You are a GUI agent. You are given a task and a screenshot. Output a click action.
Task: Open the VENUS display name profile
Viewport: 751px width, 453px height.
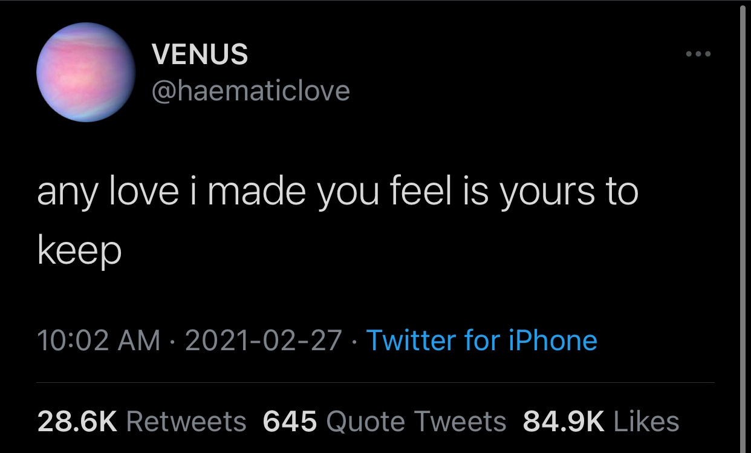pyautogui.click(x=200, y=54)
